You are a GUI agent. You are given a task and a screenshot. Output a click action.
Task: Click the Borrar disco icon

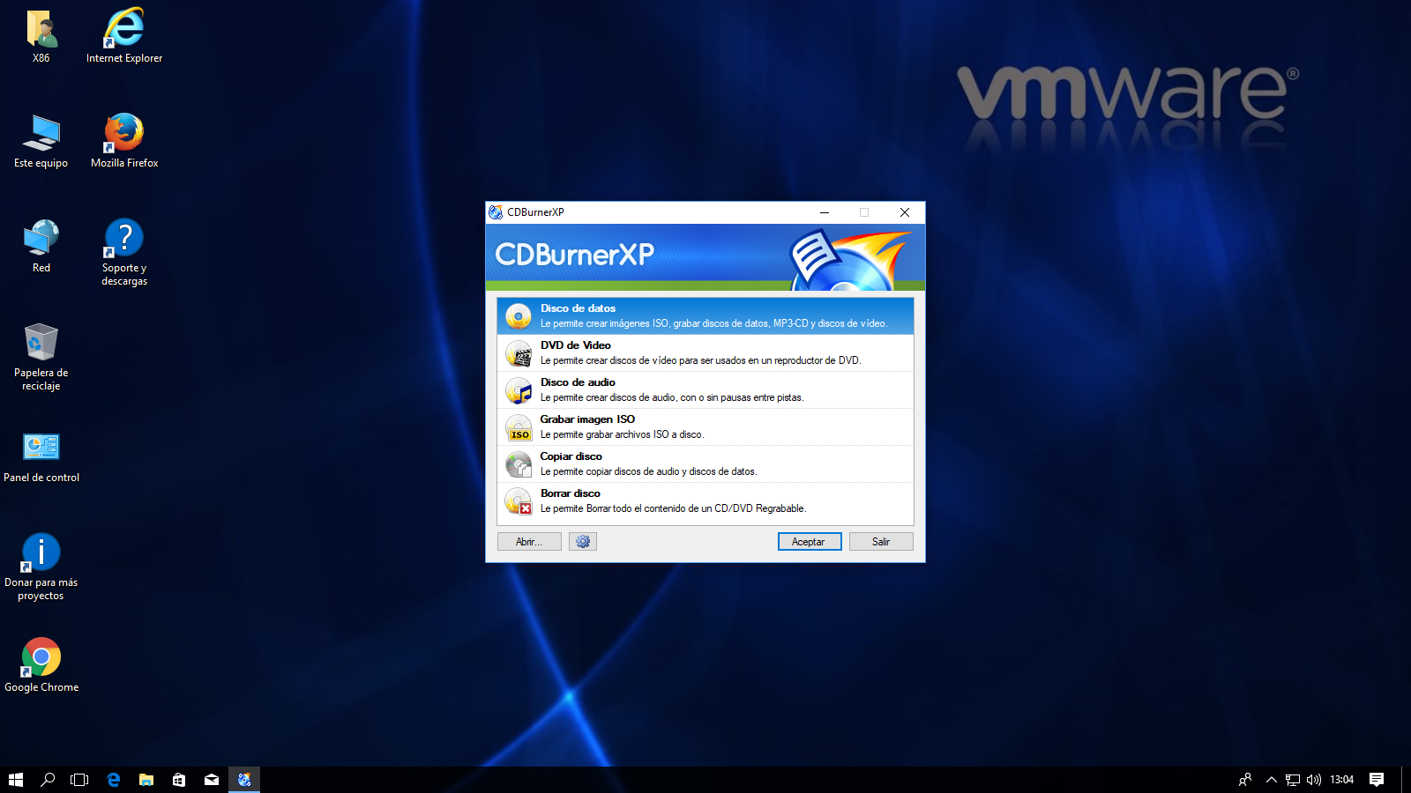(x=519, y=501)
